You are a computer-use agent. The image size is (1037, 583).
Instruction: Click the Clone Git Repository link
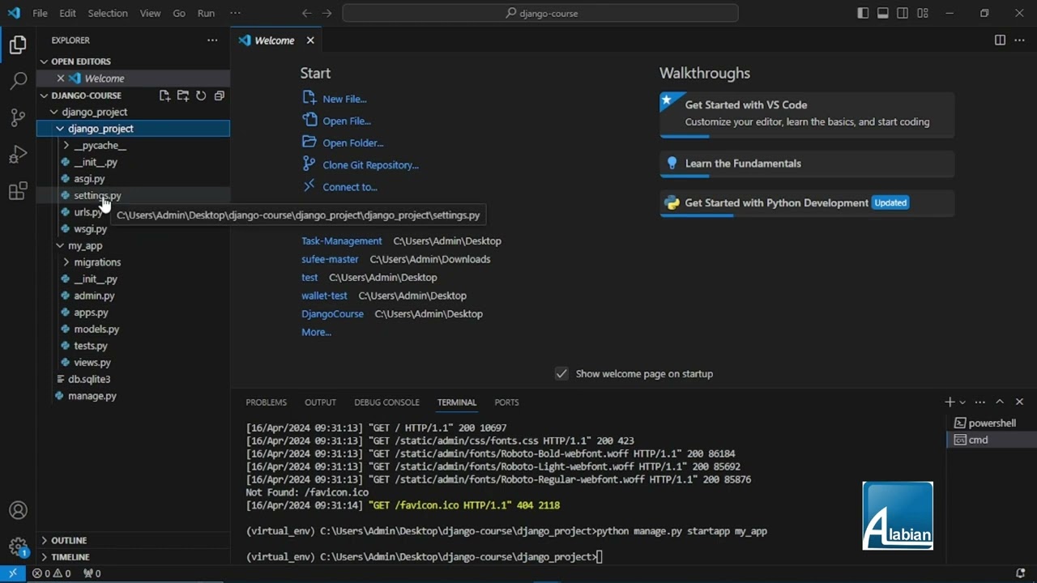pyautogui.click(x=370, y=165)
